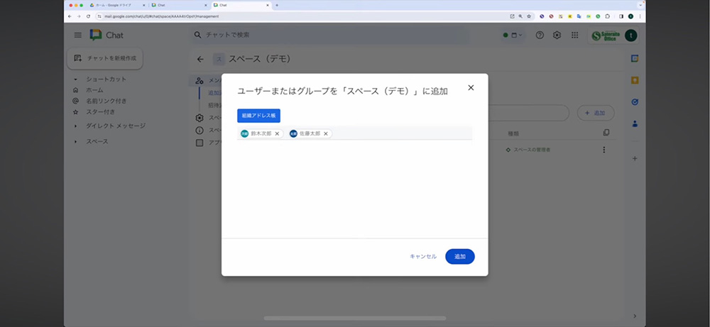Click the キャンセル button
Screen dimensions: 710x327
click(423, 257)
